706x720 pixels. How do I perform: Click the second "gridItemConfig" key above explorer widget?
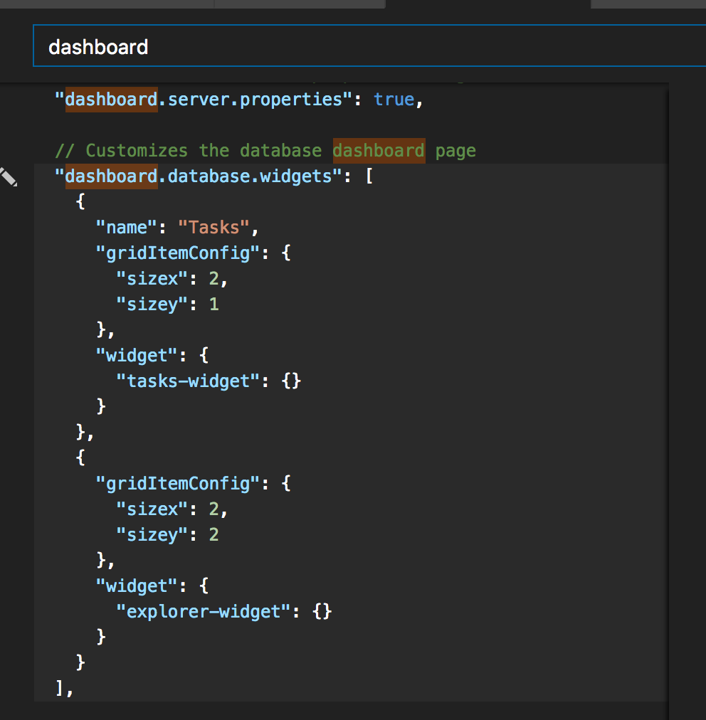click(178, 484)
